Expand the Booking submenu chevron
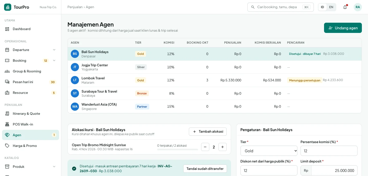The image size is (368, 176). click(54, 60)
